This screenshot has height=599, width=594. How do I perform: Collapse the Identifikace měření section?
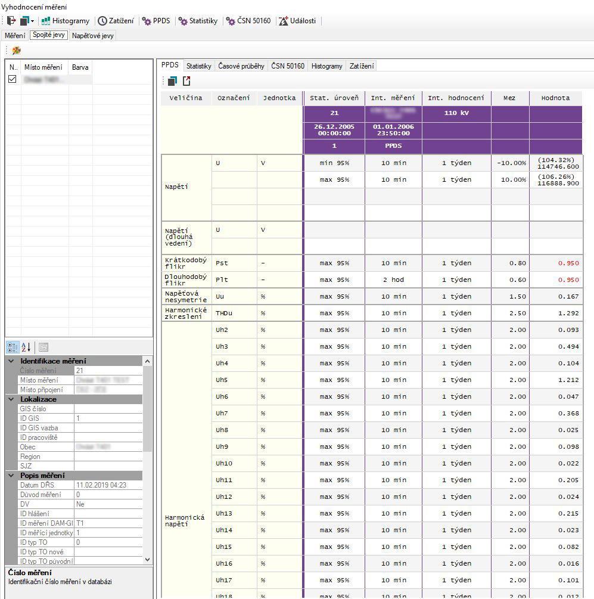click(x=13, y=361)
